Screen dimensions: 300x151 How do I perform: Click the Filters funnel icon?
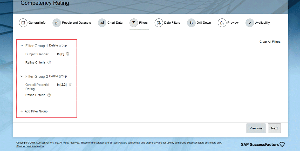[x=134, y=23]
